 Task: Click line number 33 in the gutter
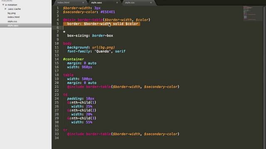coord(57,134)
